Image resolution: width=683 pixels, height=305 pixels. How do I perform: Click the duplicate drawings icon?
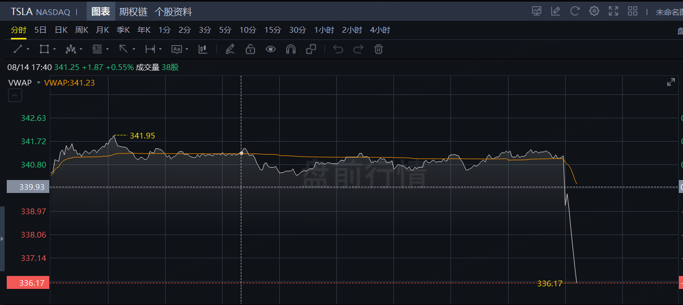(x=311, y=49)
